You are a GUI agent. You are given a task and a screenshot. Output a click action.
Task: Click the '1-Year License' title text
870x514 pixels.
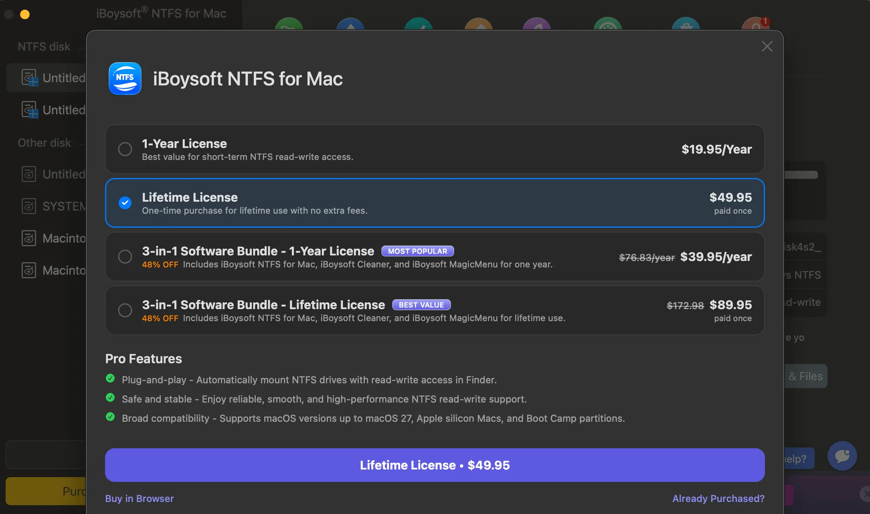[x=184, y=144]
